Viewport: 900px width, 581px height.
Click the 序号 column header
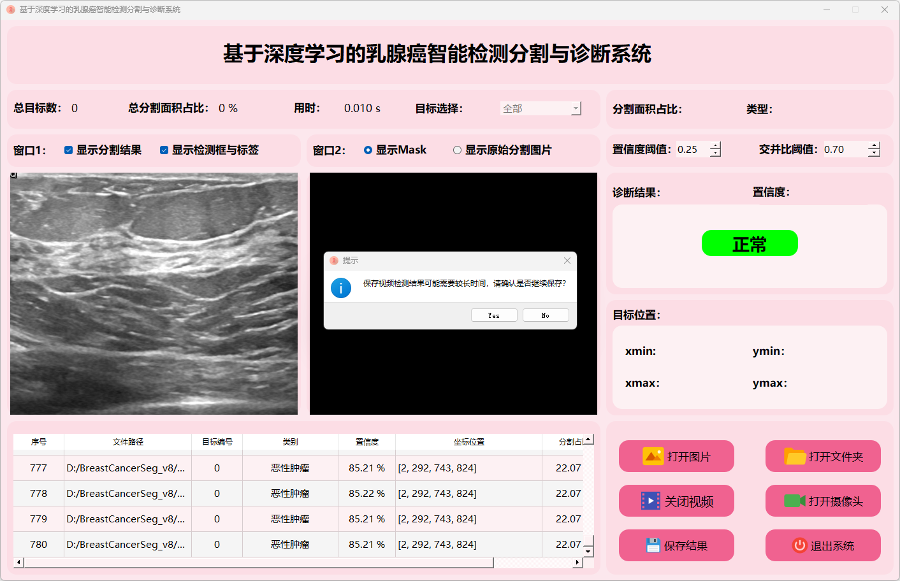click(x=39, y=442)
